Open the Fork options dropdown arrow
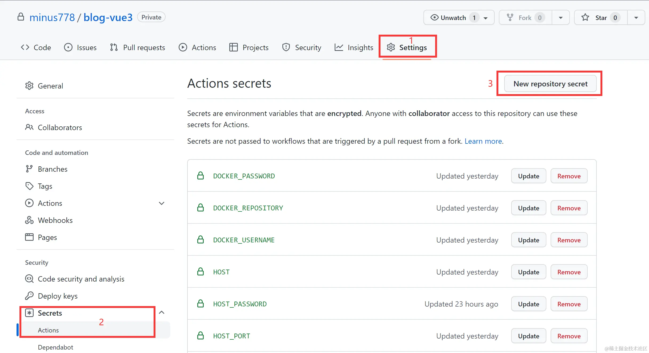 point(560,18)
